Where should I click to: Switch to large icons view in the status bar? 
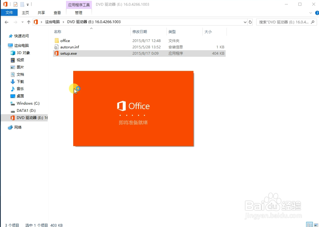pyautogui.click(x=315, y=225)
